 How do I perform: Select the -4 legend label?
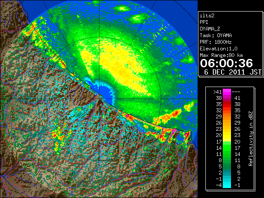click(x=219, y=185)
